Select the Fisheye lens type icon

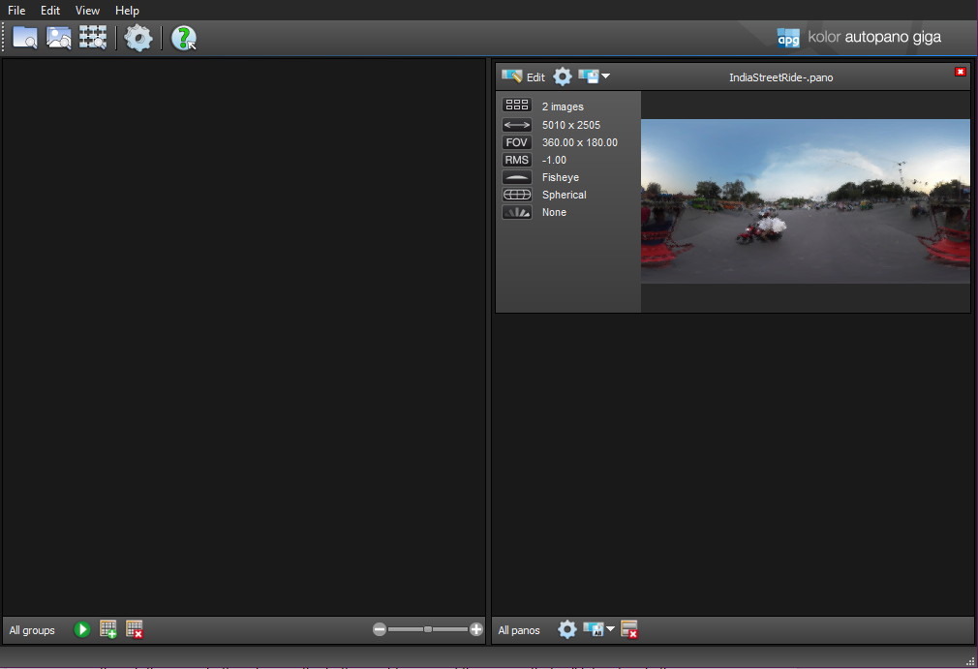point(516,176)
